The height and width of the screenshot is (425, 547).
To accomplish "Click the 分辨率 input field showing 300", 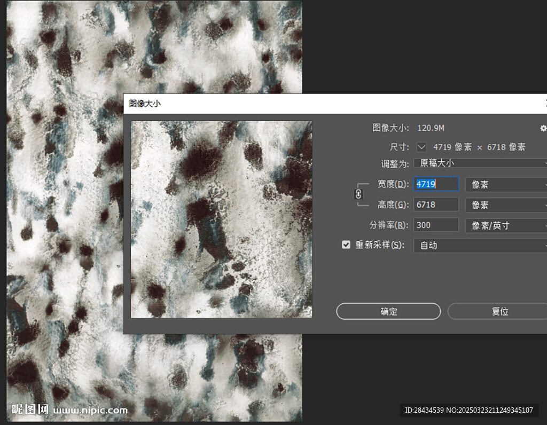I will (436, 225).
